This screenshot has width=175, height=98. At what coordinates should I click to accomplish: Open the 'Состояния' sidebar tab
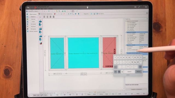(x=32, y=24)
